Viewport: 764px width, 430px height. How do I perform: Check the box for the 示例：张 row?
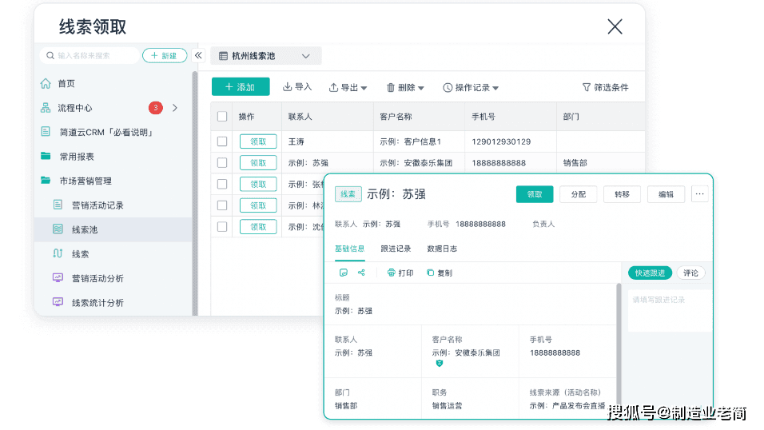pyautogui.click(x=222, y=185)
